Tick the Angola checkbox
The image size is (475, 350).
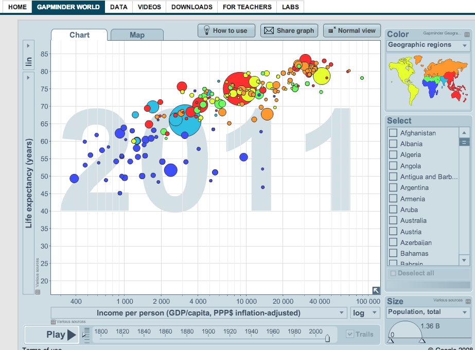click(x=393, y=166)
